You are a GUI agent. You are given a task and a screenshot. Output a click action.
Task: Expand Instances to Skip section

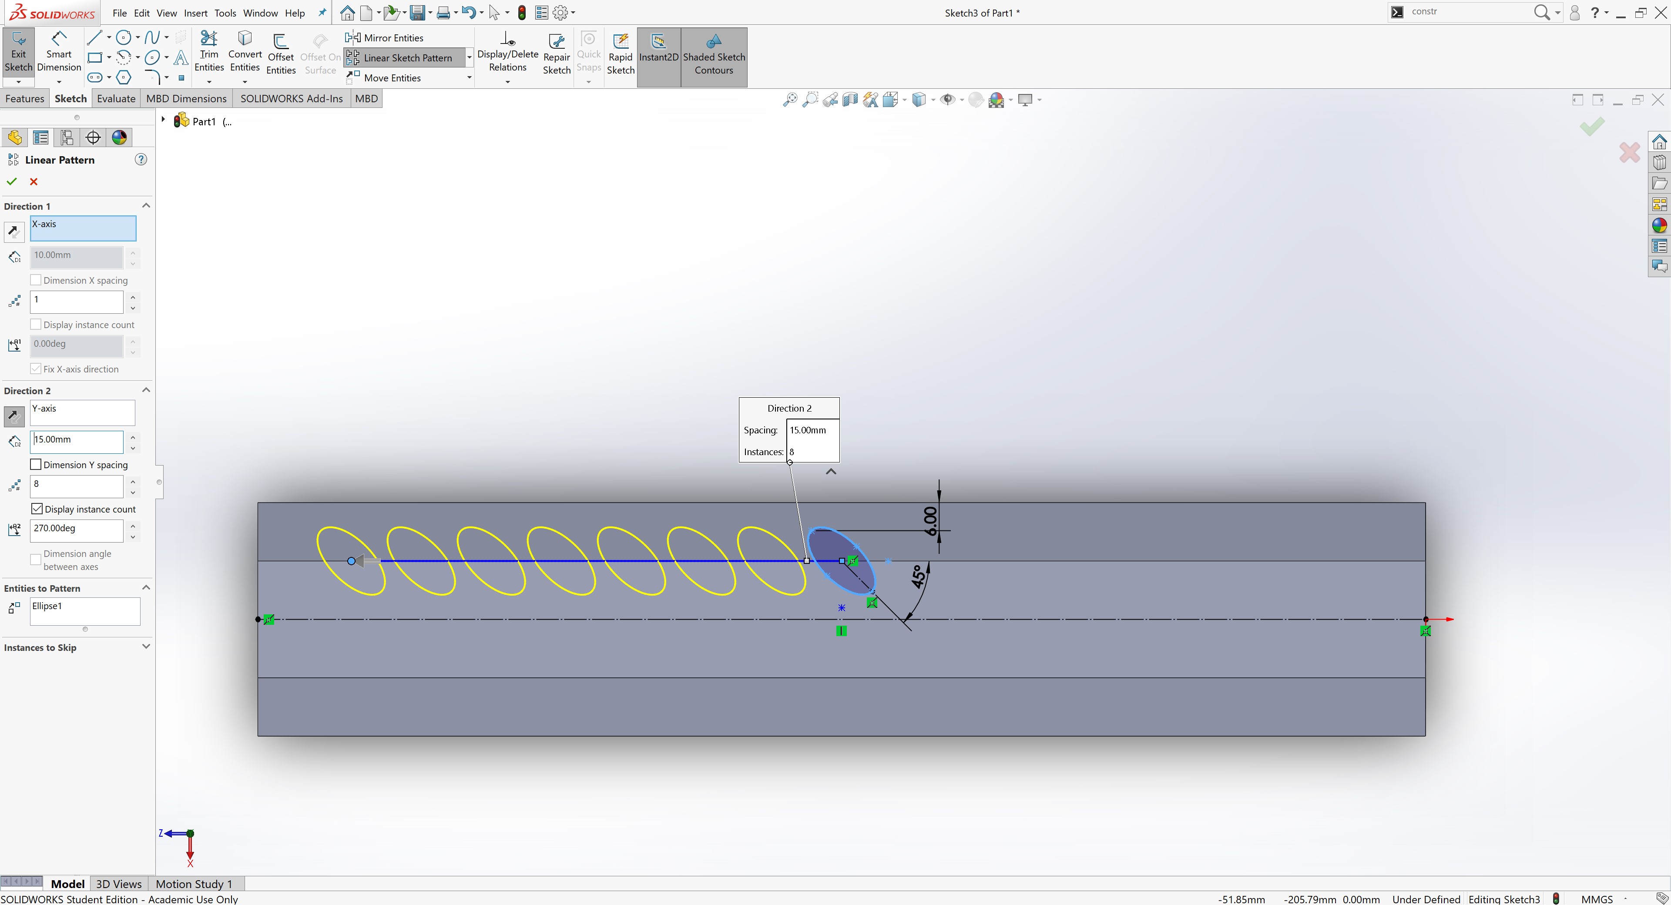click(146, 647)
